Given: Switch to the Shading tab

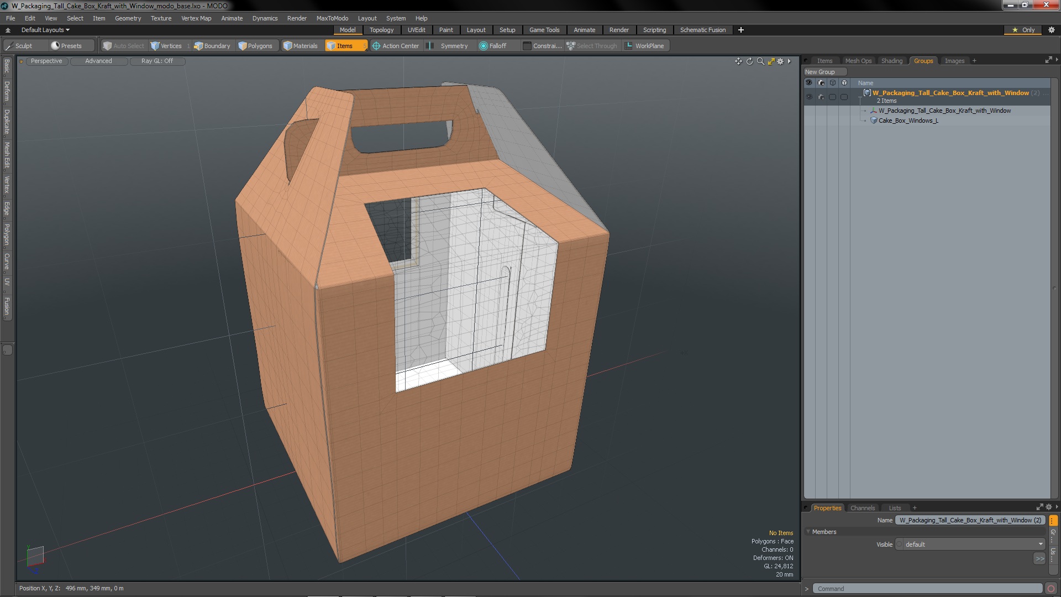Looking at the screenshot, I should [891, 61].
